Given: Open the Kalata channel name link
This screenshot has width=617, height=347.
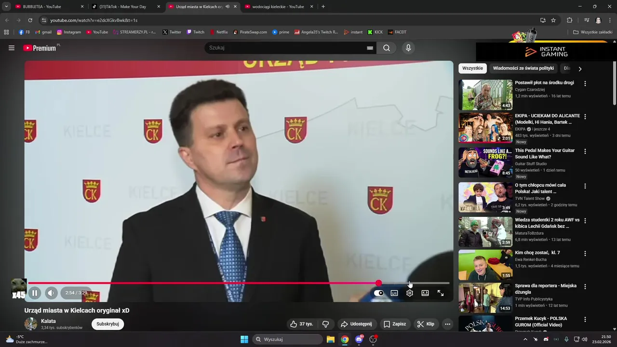Looking at the screenshot, I should pyautogui.click(x=48, y=321).
